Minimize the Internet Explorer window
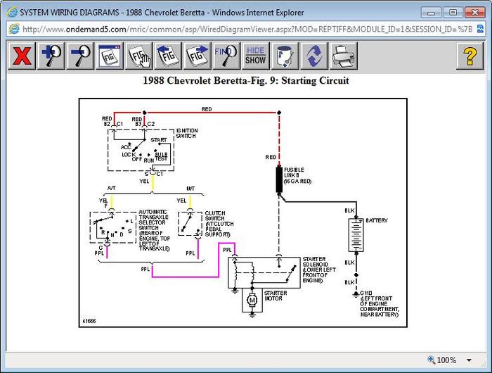 pos(431,13)
